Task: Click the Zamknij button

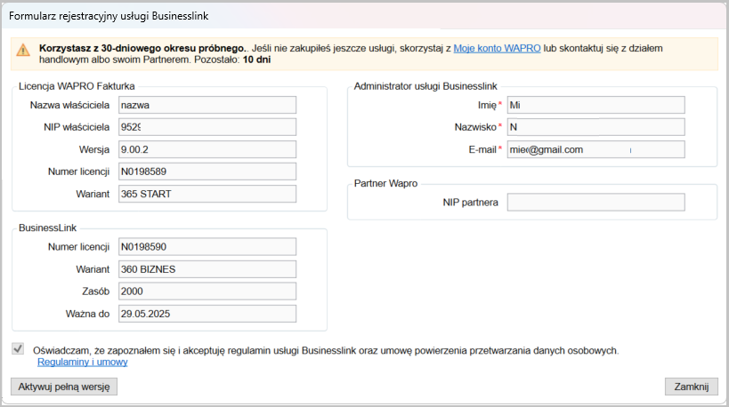Action: tap(691, 387)
